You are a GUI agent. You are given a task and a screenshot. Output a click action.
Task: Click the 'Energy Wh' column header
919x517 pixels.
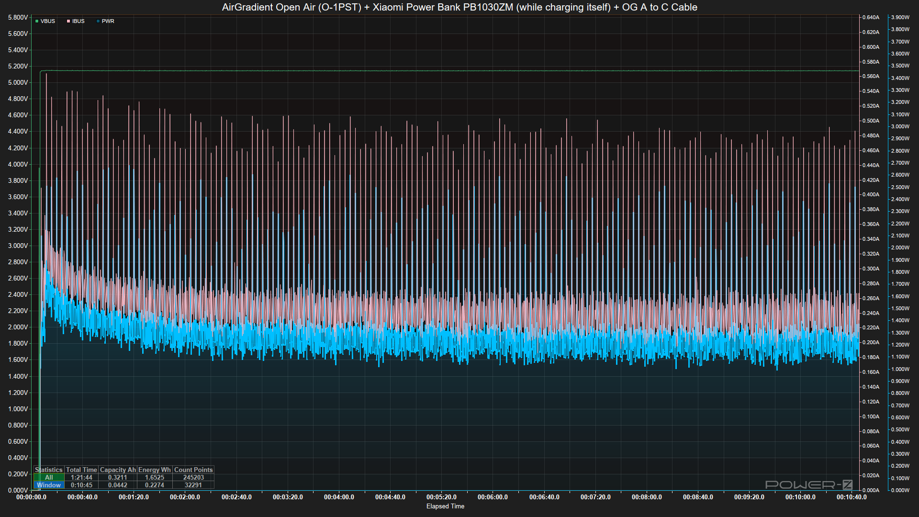155,470
